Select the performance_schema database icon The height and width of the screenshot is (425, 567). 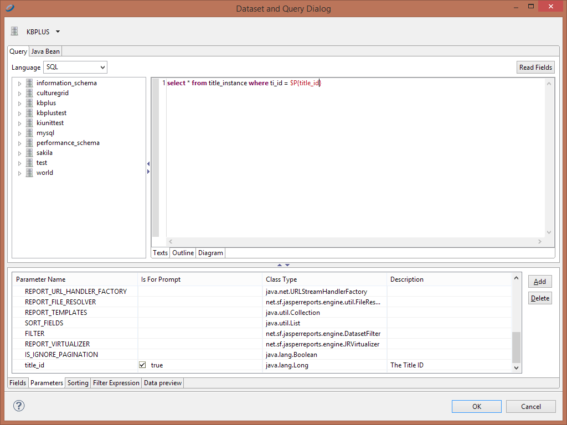click(x=29, y=143)
